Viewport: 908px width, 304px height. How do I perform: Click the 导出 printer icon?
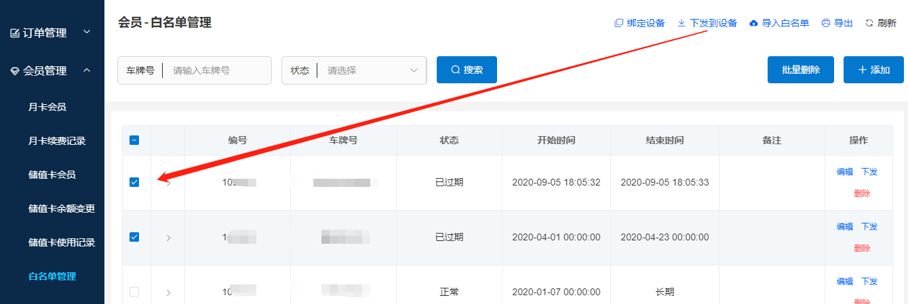(825, 23)
